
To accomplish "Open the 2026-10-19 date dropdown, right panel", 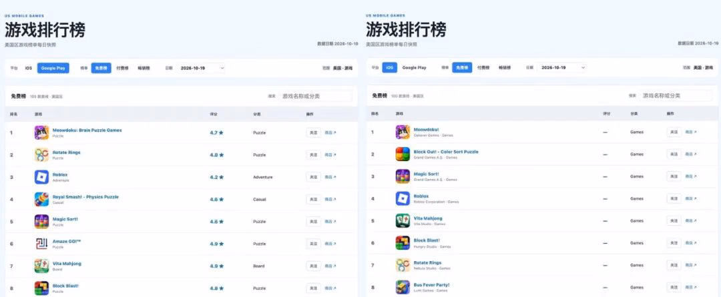I will click(562, 67).
